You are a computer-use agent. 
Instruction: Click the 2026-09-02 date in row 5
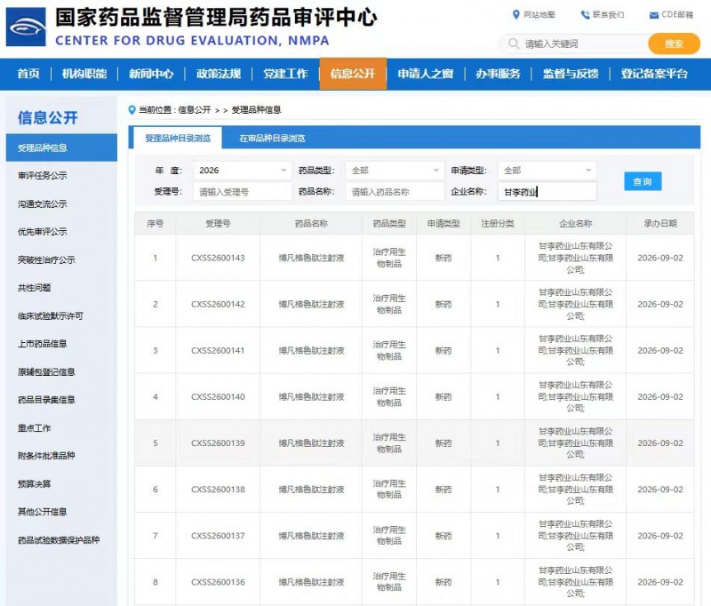(660, 443)
